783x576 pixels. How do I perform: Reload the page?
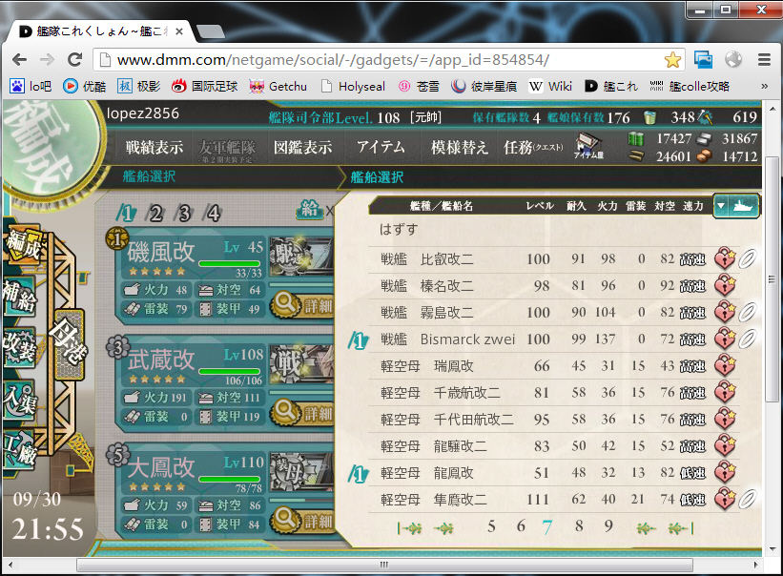click(x=75, y=60)
